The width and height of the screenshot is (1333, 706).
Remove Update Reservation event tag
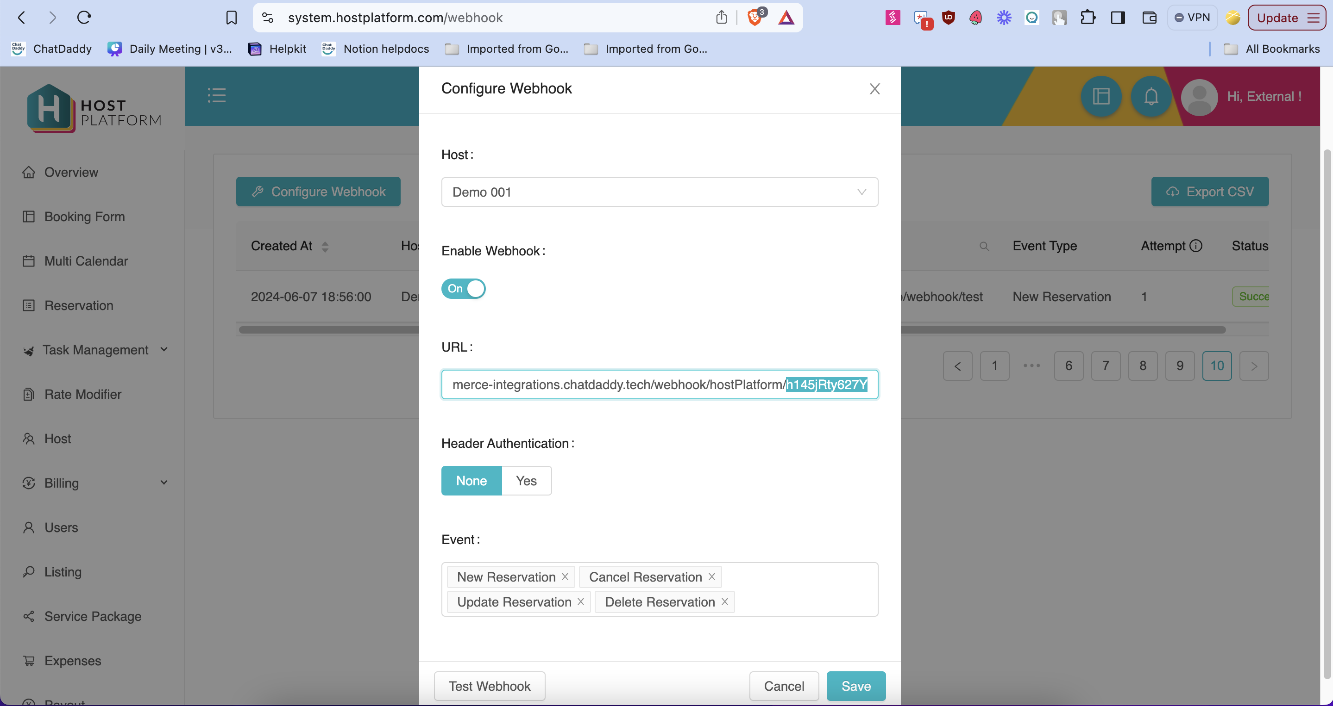(581, 601)
